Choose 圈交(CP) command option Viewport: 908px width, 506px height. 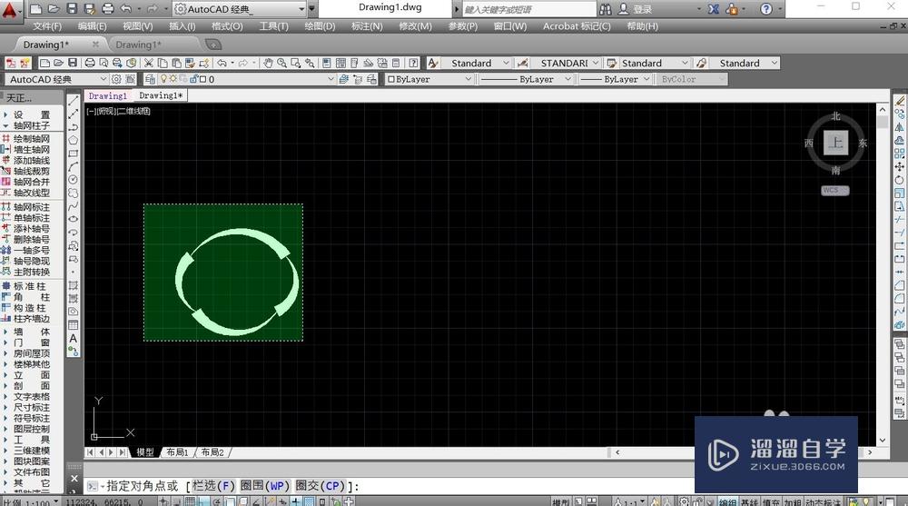pos(320,486)
